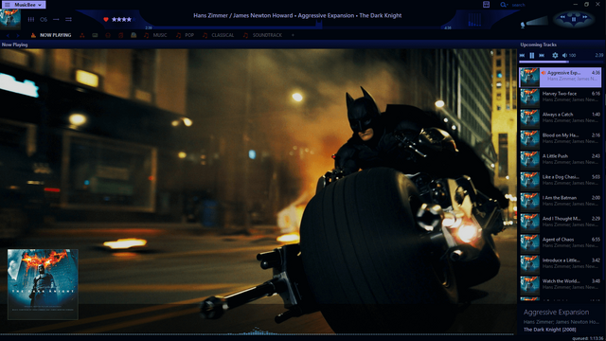This screenshot has height=341, width=606.
Task: Open the red circular icon tab
Action: 108,35
